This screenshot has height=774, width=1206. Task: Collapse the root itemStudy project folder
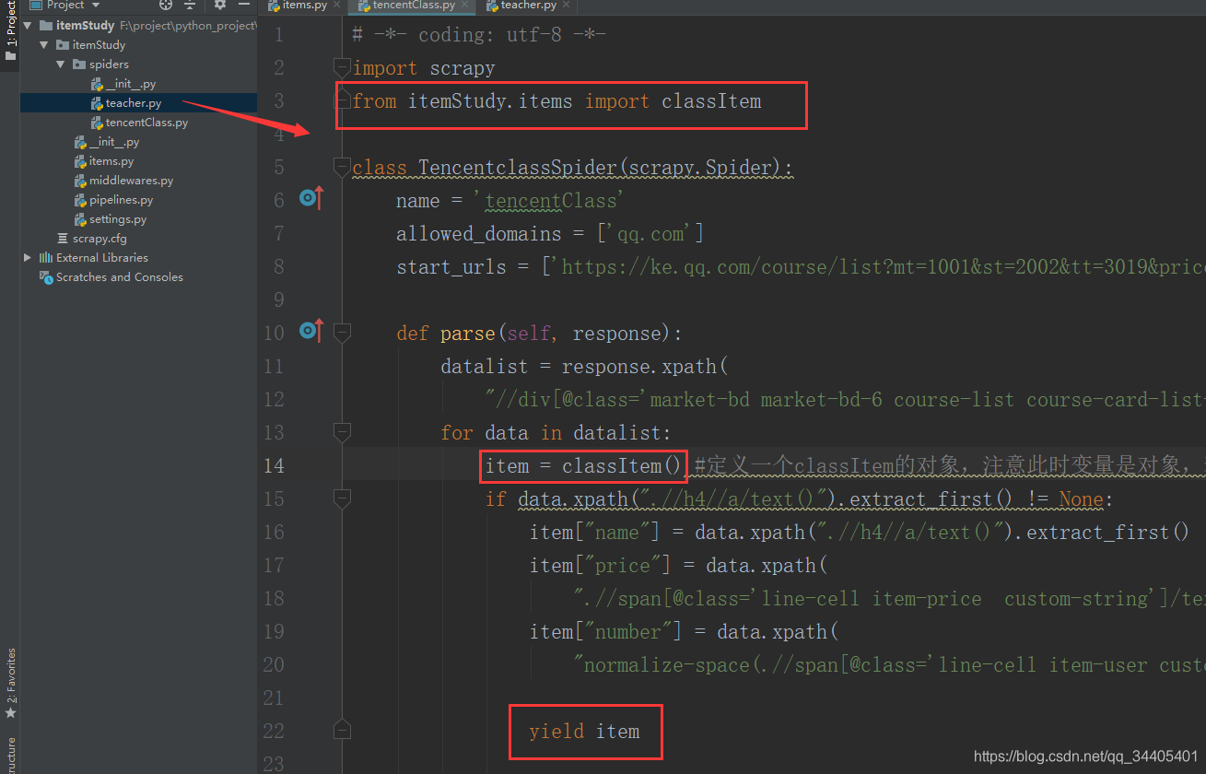pyautogui.click(x=28, y=26)
